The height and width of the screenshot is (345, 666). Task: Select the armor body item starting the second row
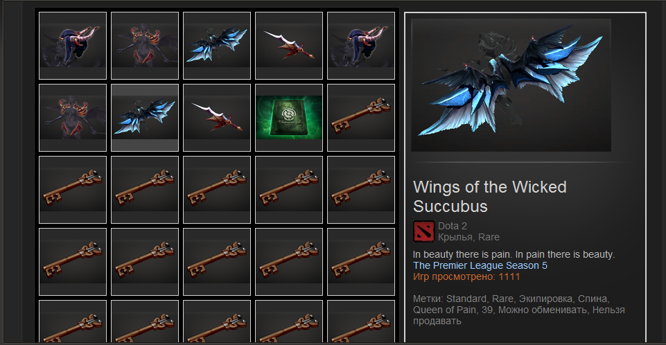point(73,118)
